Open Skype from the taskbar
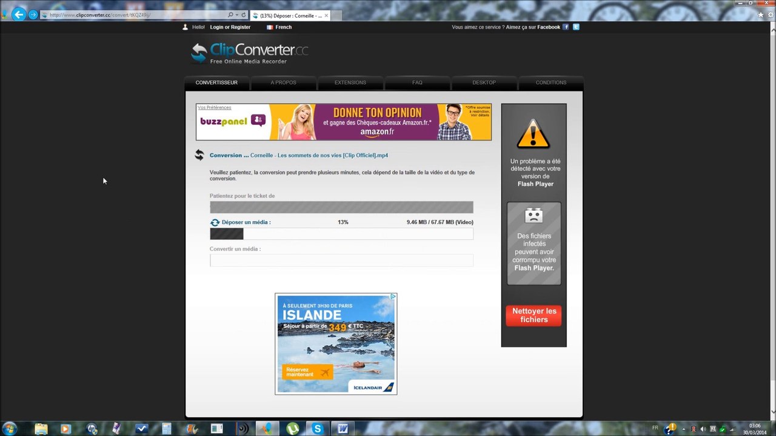The image size is (776, 436). pyautogui.click(x=318, y=429)
